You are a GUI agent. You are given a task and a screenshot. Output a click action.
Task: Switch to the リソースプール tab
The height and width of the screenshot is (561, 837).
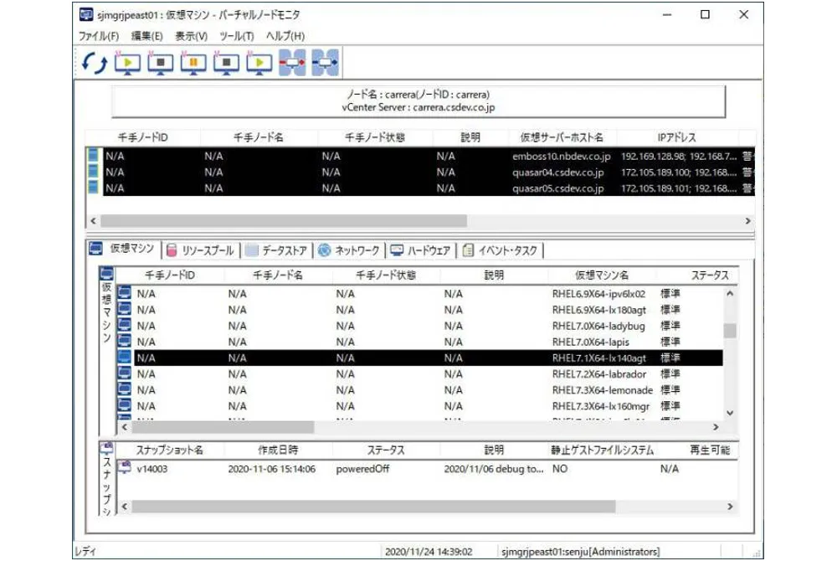201,250
